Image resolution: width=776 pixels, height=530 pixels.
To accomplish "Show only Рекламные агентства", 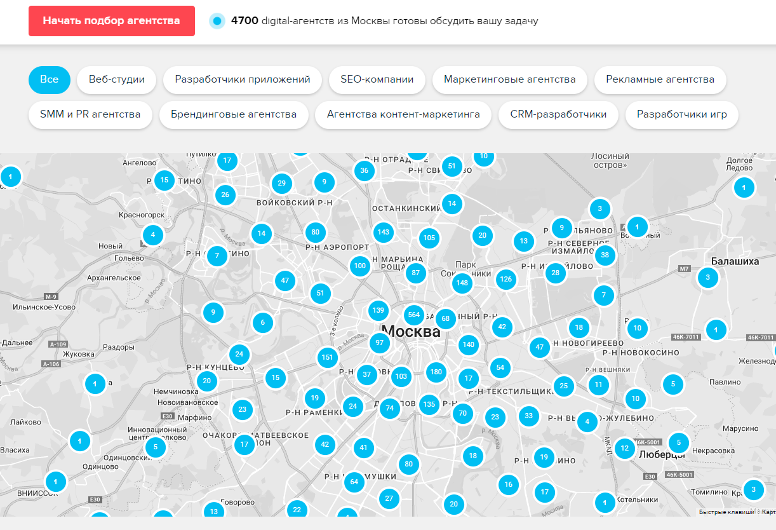I will [660, 79].
